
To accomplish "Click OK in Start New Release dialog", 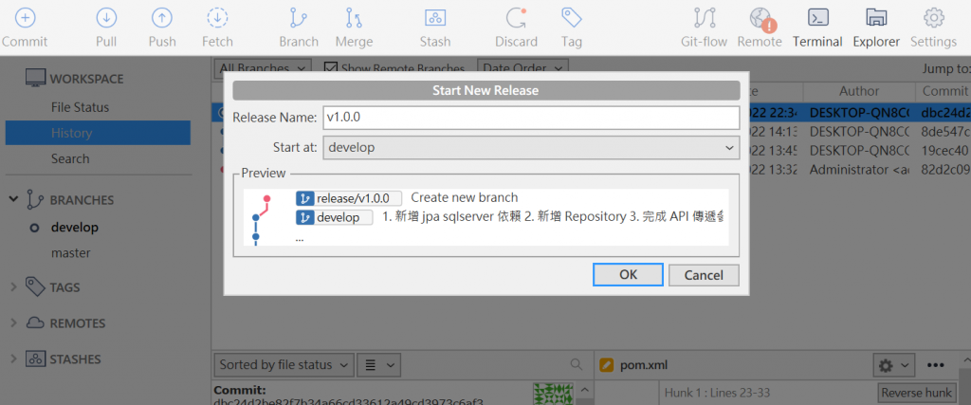I will pos(628,274).
